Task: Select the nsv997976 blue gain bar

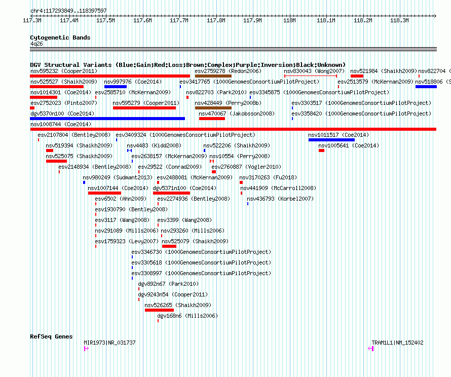Action: pos(116,87)
